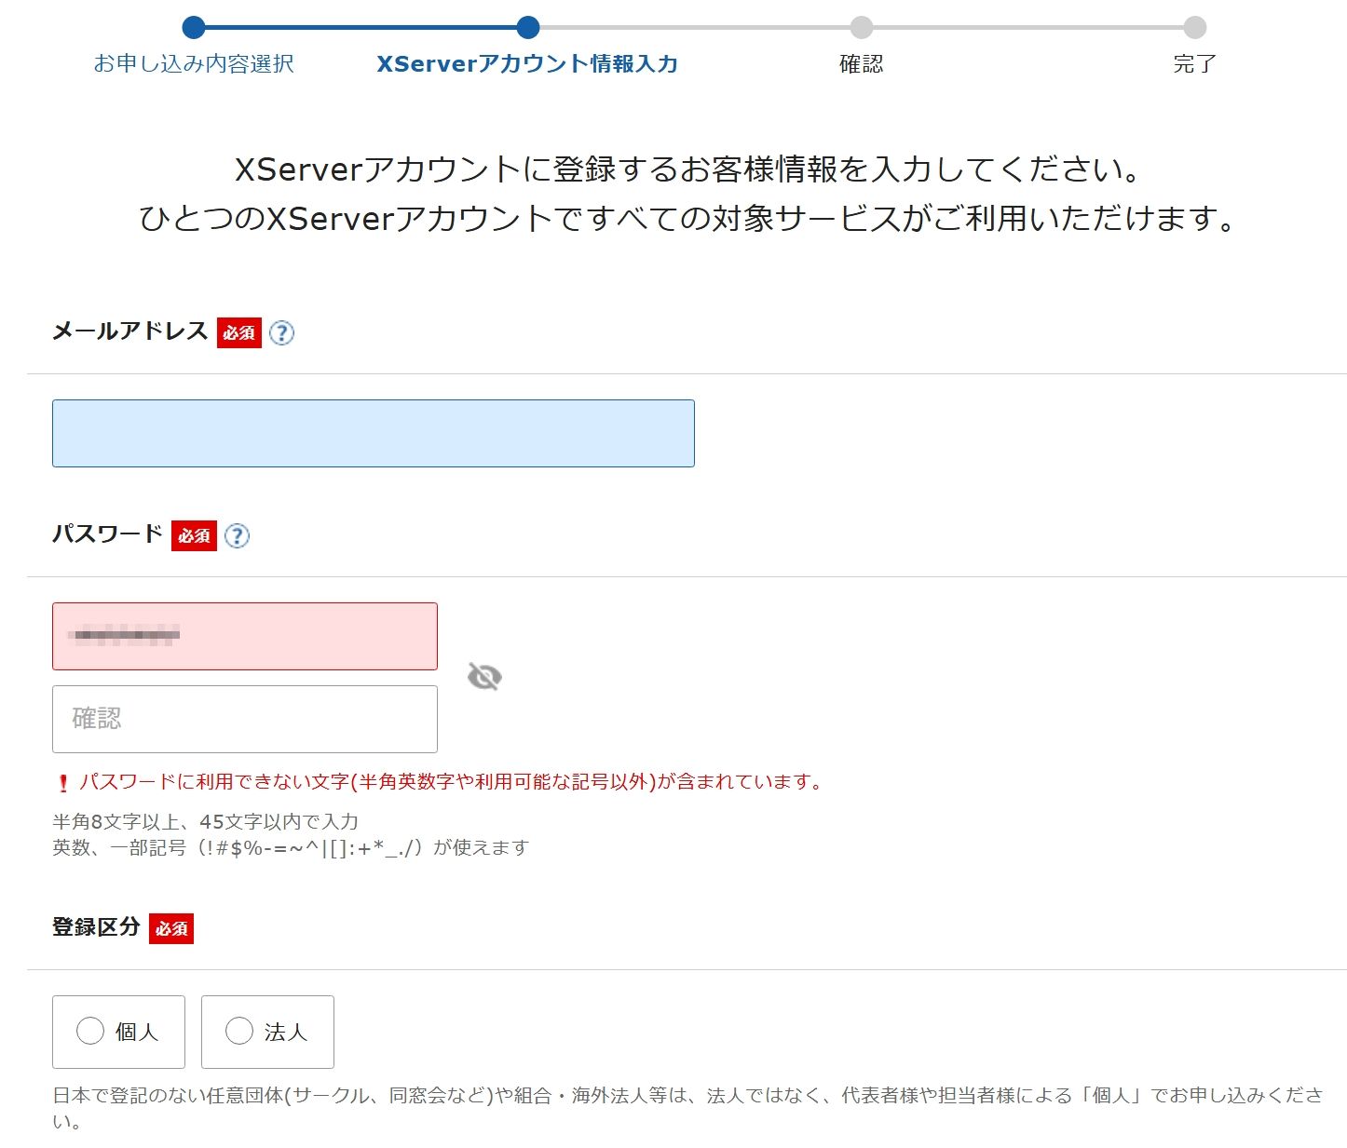1347x1148 pixels.
Task: Toggle password visibility with the eye icon
Action: (x=484, y=677)
